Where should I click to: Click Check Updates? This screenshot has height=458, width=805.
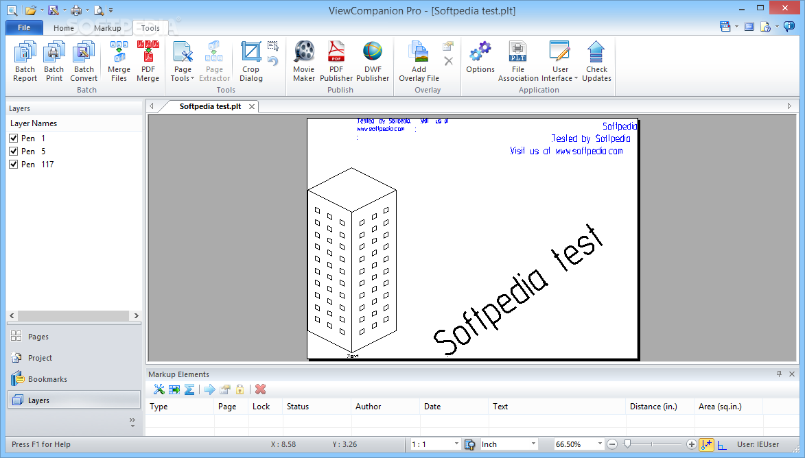point(596,61)
